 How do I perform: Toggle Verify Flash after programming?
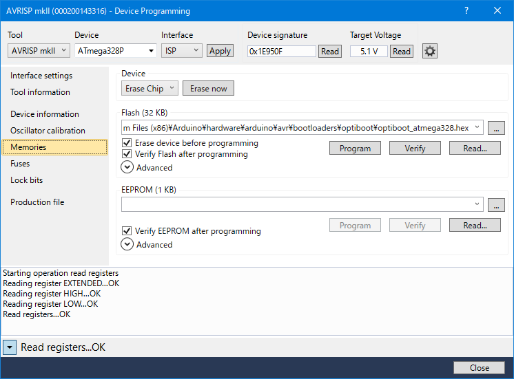pyautogui.click(x=127, y=154)
